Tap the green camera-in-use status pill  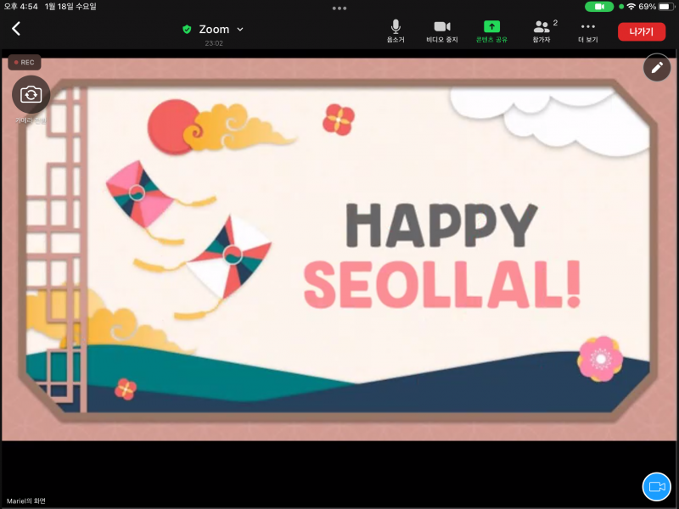pos(599,6)
